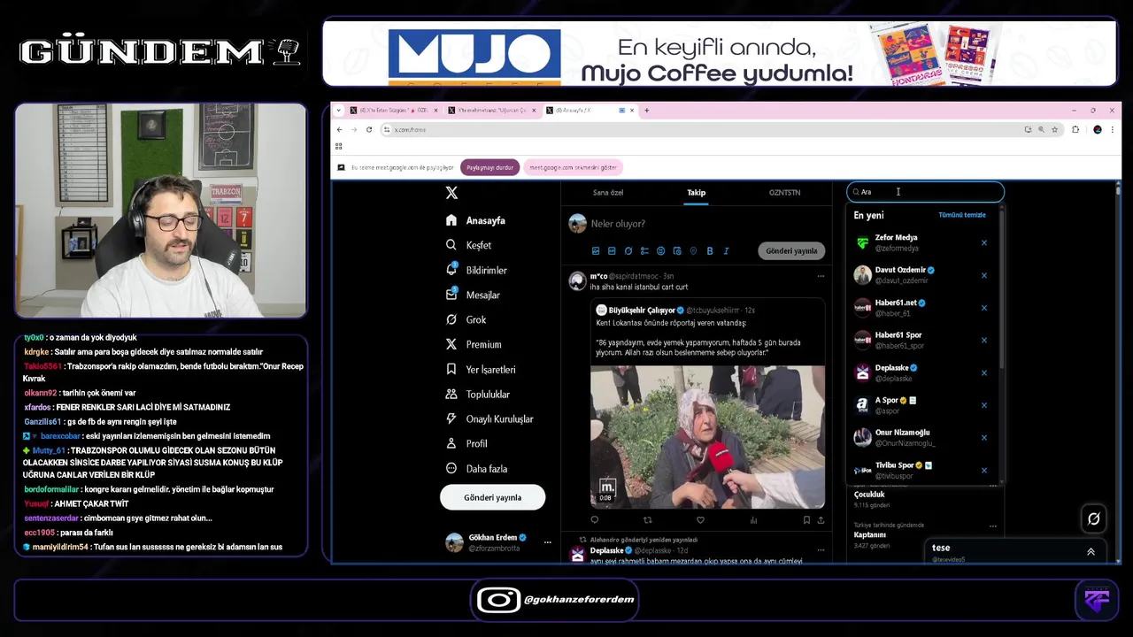
Task: Open Yer İşaretleri bookmarks
Action: coord(481,369)
